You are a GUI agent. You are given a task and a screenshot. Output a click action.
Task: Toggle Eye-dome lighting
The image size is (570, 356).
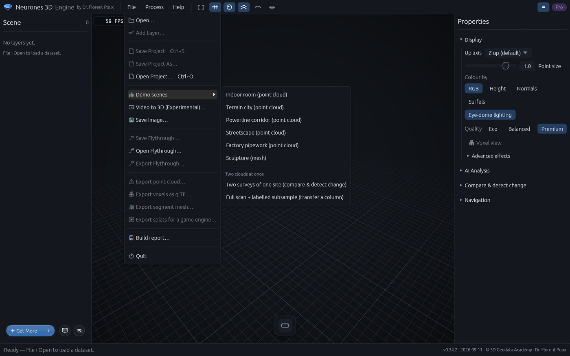point(490,115)
